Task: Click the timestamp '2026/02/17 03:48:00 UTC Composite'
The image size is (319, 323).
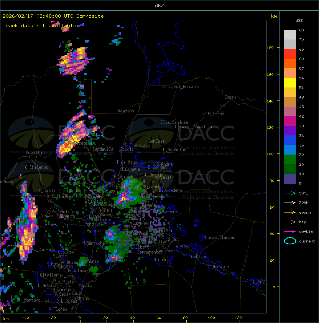Action: point(53,16)
